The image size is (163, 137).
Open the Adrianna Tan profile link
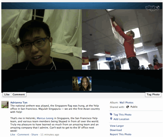(x=19, y=102)
